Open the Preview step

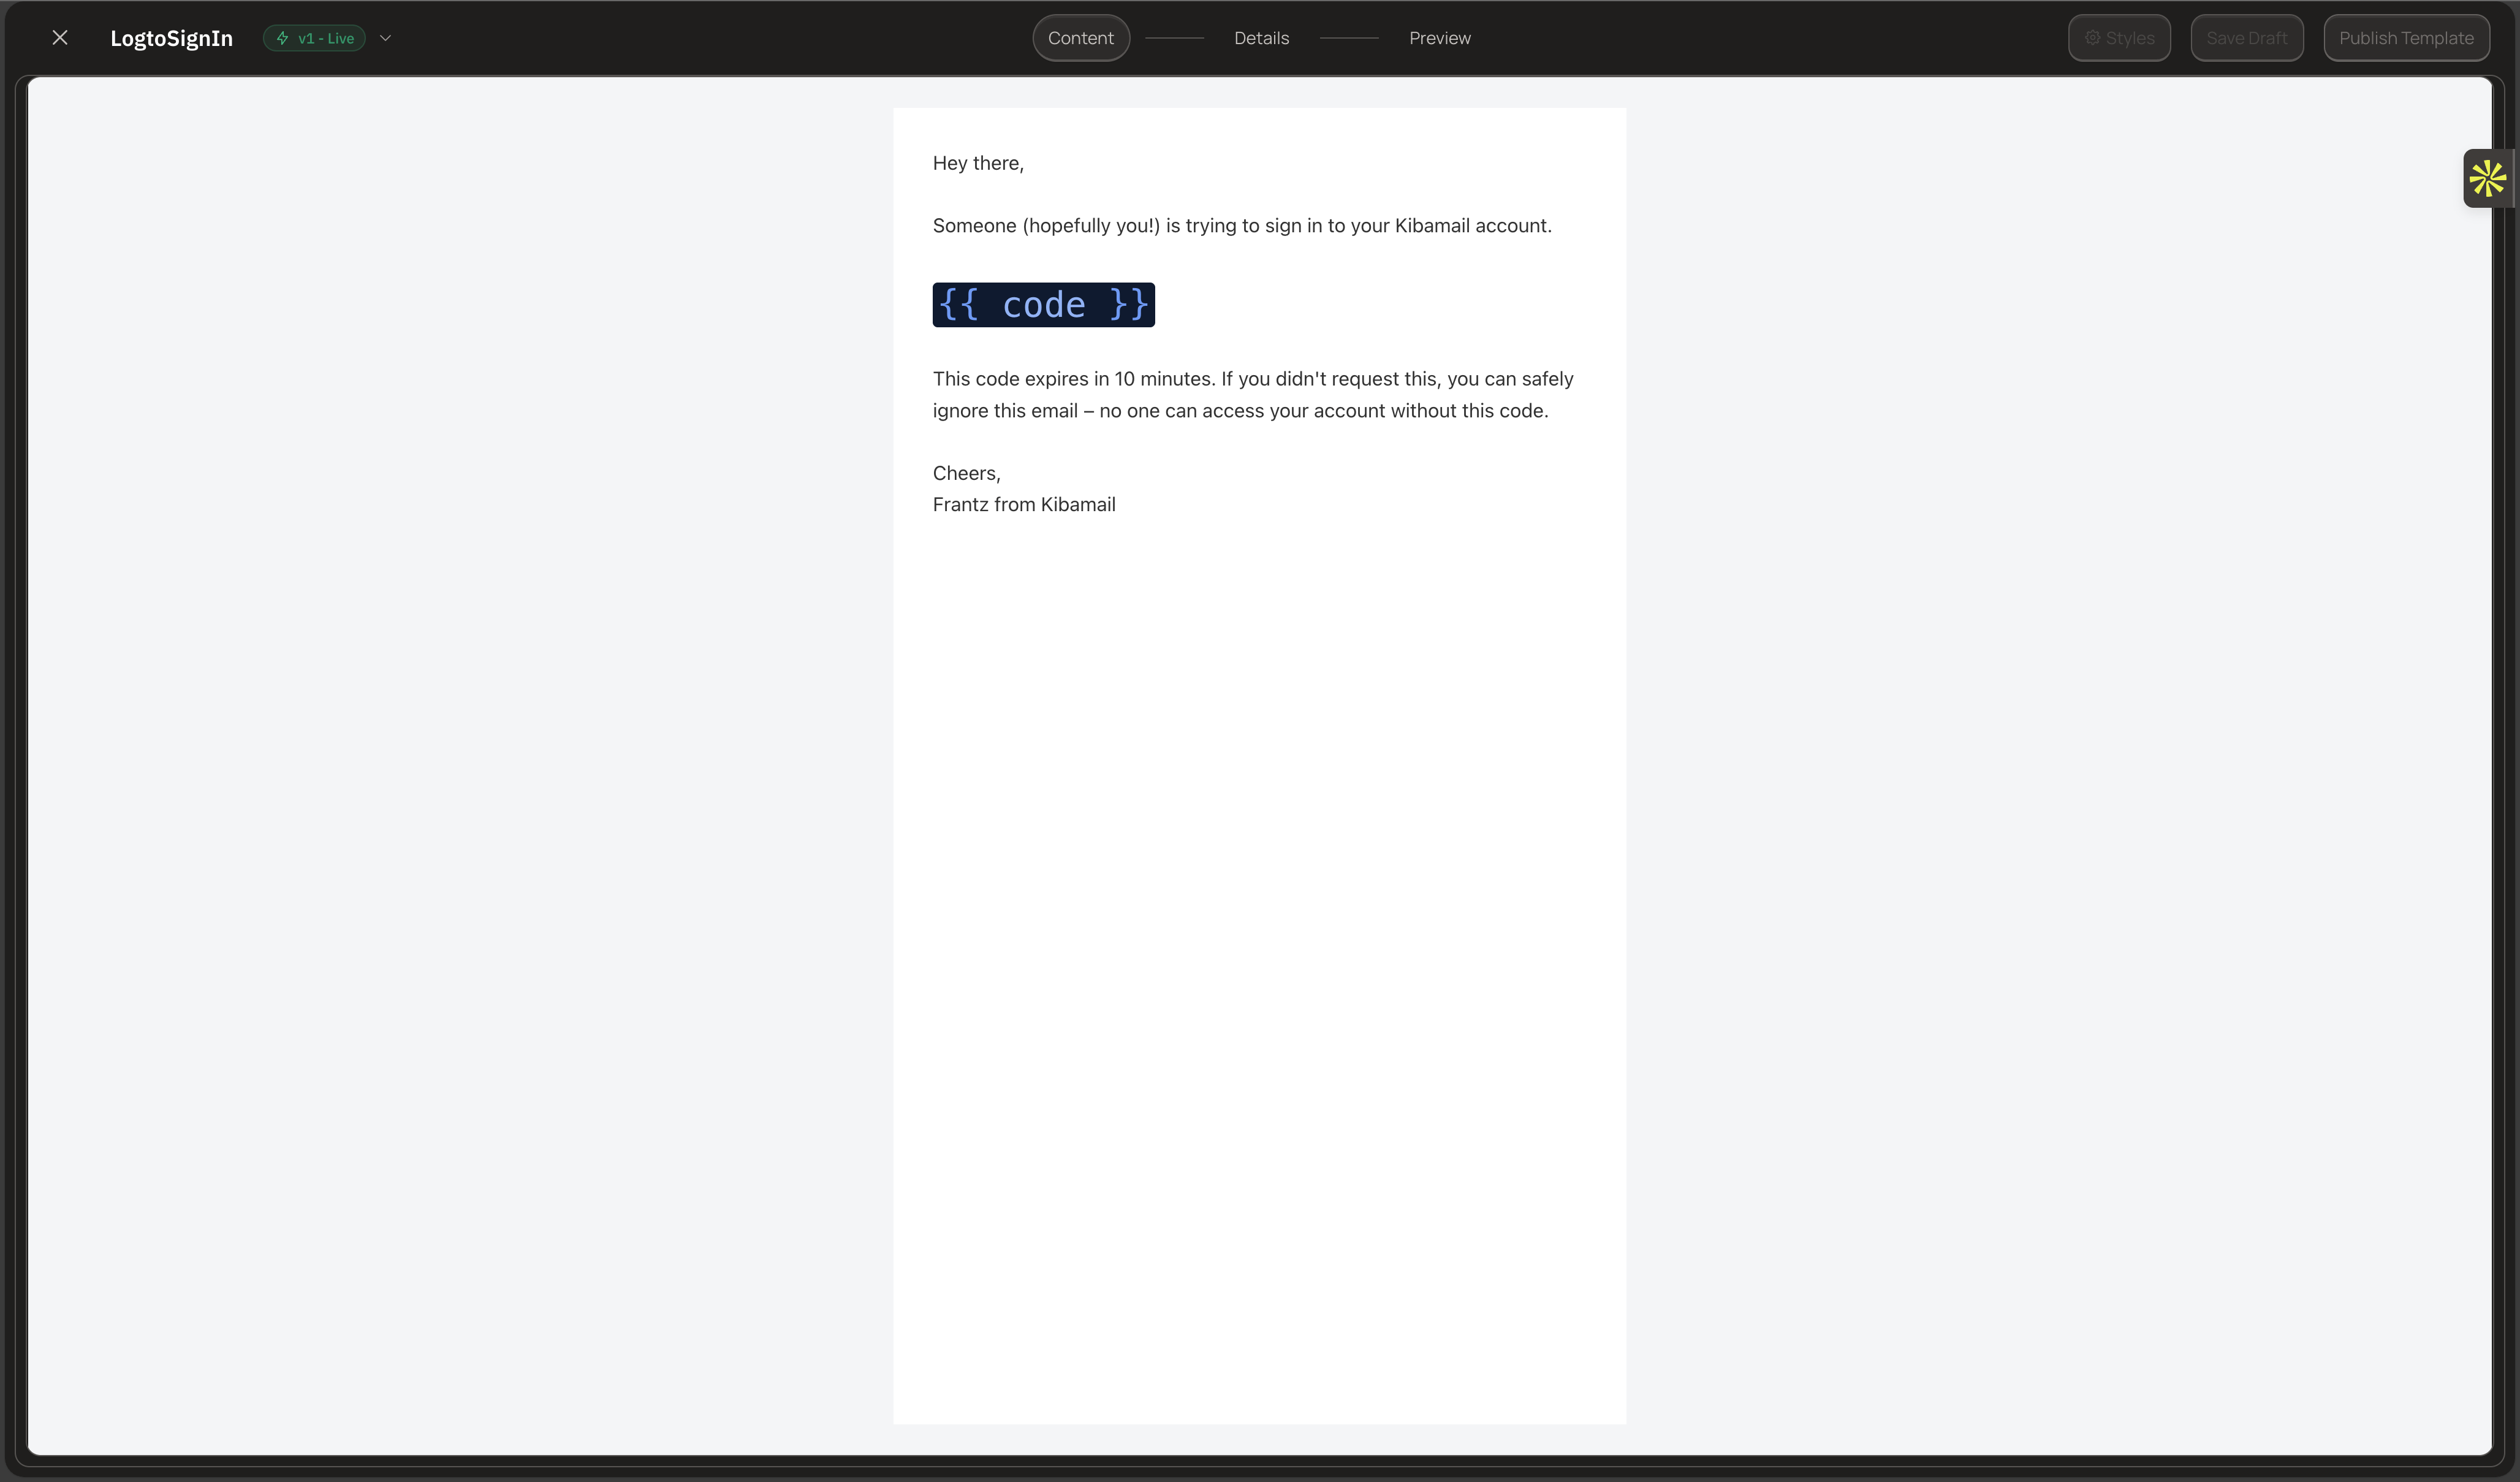pos(1440,37)
